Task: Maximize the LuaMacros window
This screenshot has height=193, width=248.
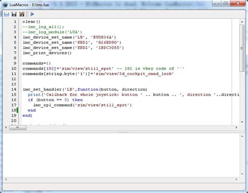Action: coord(226,4)
